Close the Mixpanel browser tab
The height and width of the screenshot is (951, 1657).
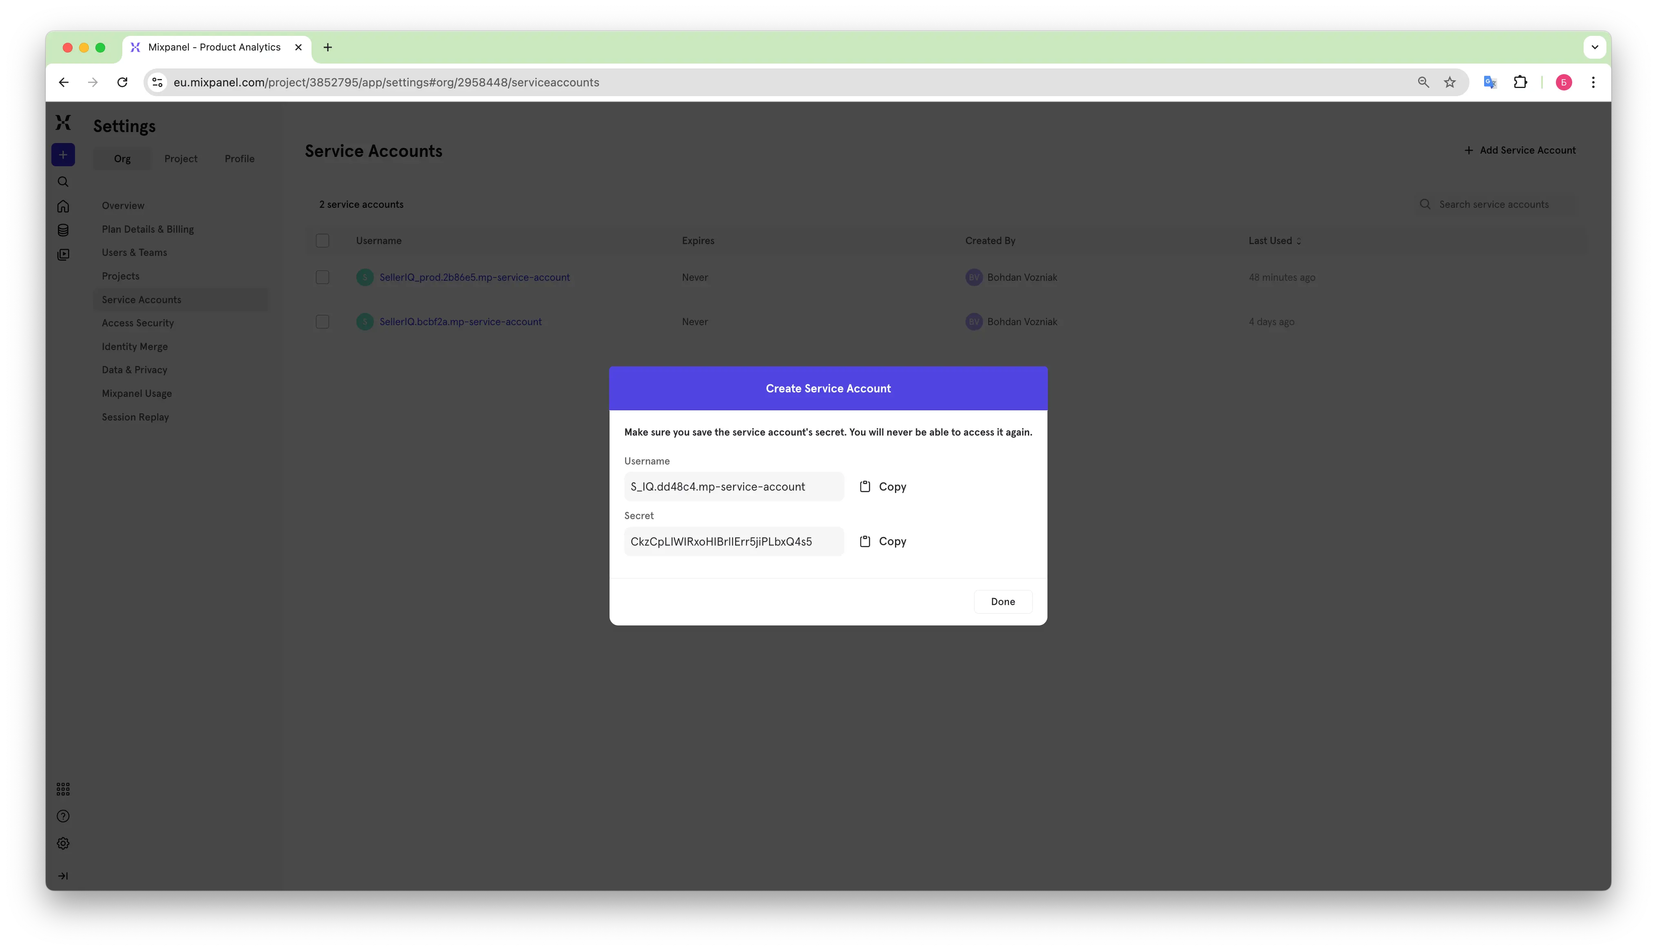pos(298,47)
